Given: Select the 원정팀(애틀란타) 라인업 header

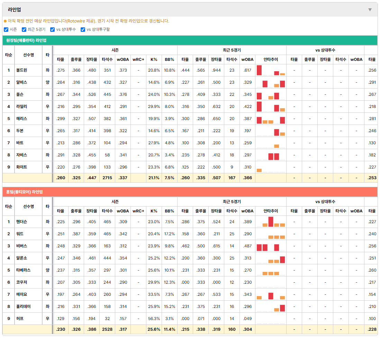Looking at the screenshot, I should pyautogui.click(x=190, y=40).
